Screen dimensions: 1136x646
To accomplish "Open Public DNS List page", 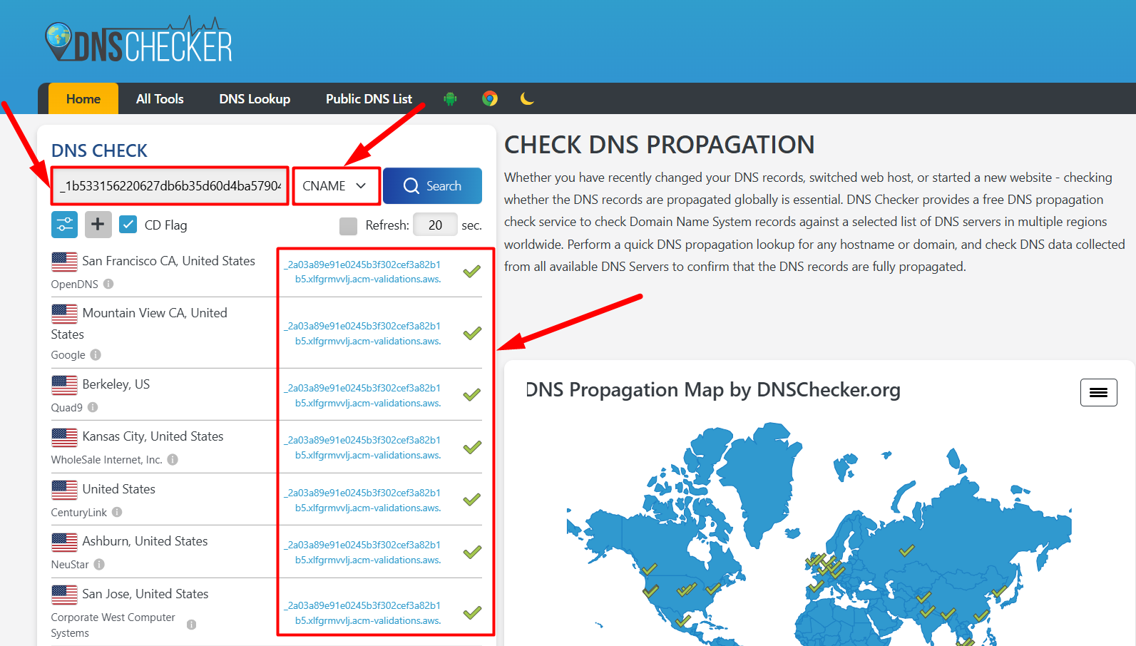I will (369, 98).
